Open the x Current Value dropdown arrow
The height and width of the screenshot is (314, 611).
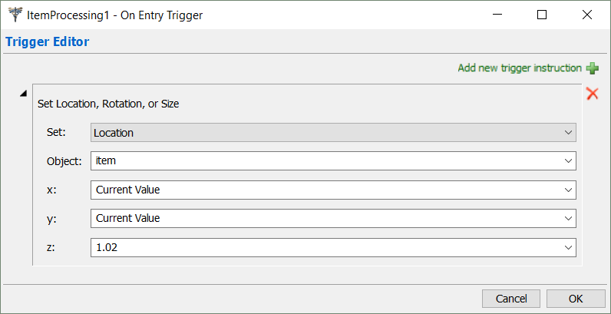click(568, 190)
